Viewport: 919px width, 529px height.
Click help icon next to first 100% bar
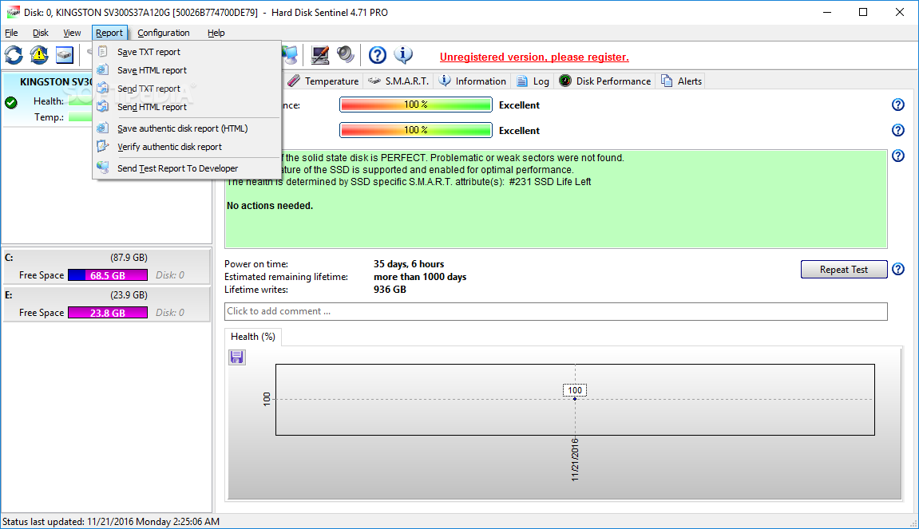click(x=898, y=105)
